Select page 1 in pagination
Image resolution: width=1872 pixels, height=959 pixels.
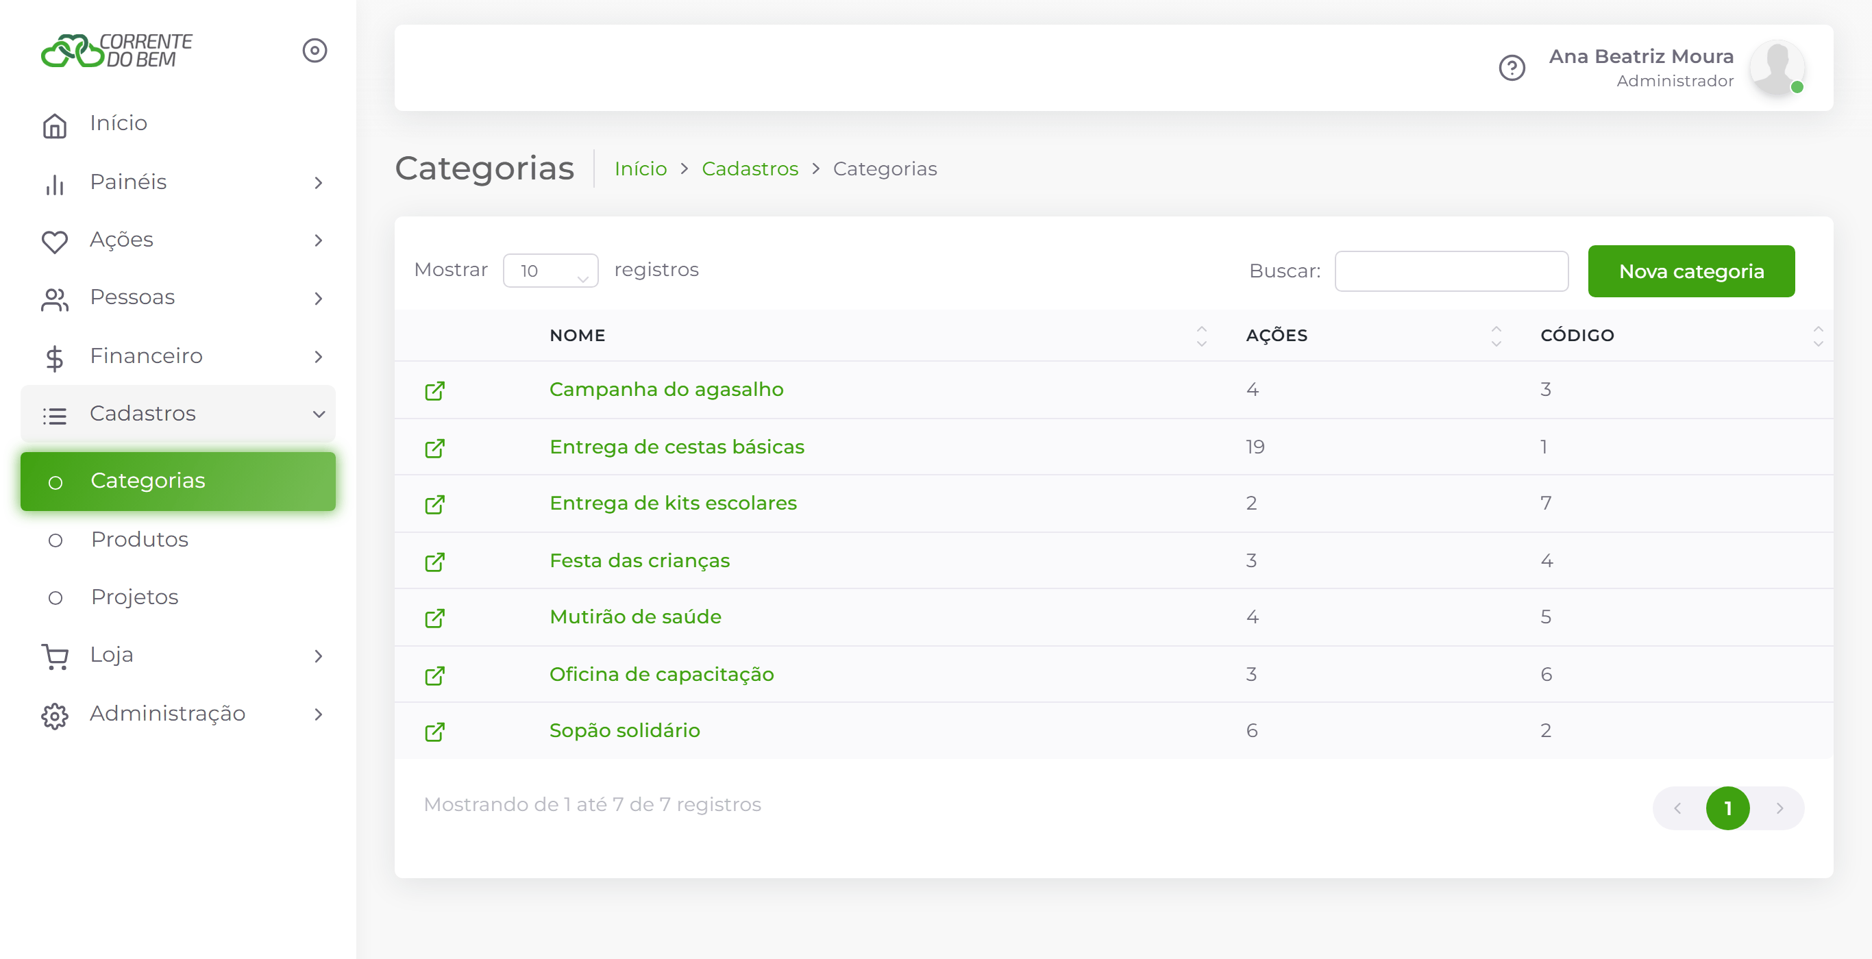pos(1727,808)
